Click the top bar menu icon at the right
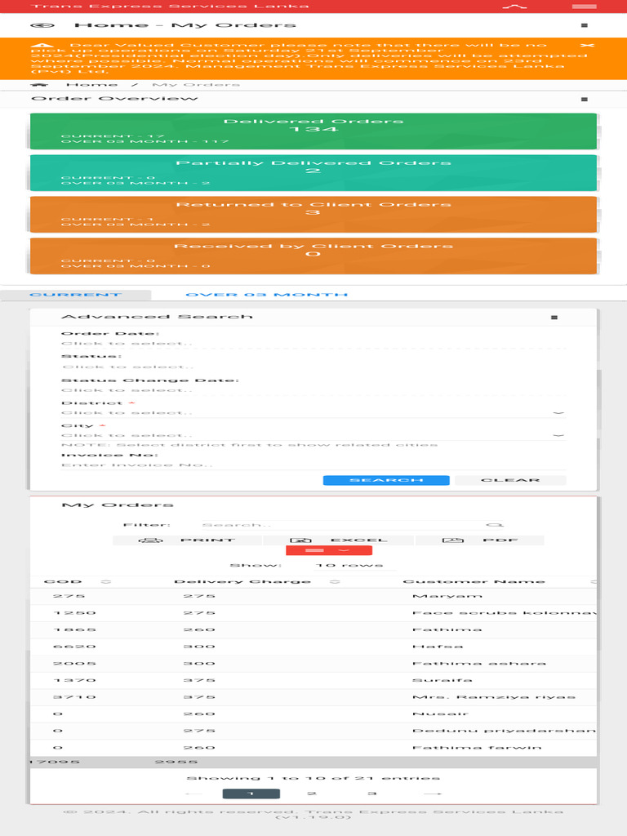 pyautogui.click(x=585, y=7)
